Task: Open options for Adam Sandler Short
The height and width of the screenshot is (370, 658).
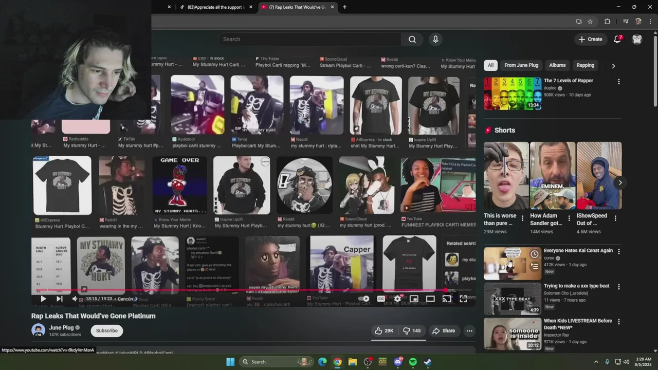Action: [569, 218]
